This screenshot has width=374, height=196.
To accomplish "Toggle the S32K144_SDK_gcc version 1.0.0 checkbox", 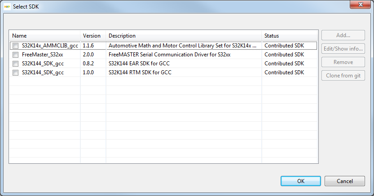I will (16, 72).
